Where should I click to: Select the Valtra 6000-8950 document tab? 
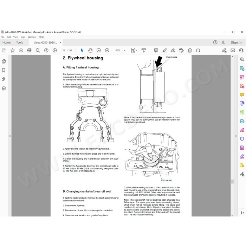[x=45, y=43]
